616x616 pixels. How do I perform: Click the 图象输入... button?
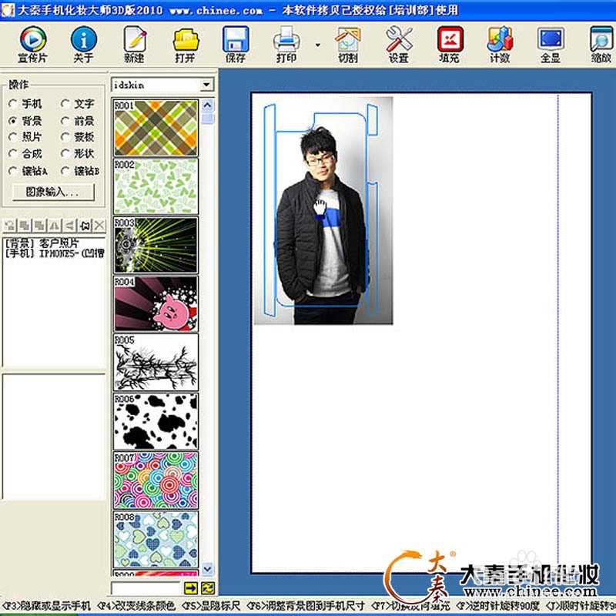click(53, 192)
